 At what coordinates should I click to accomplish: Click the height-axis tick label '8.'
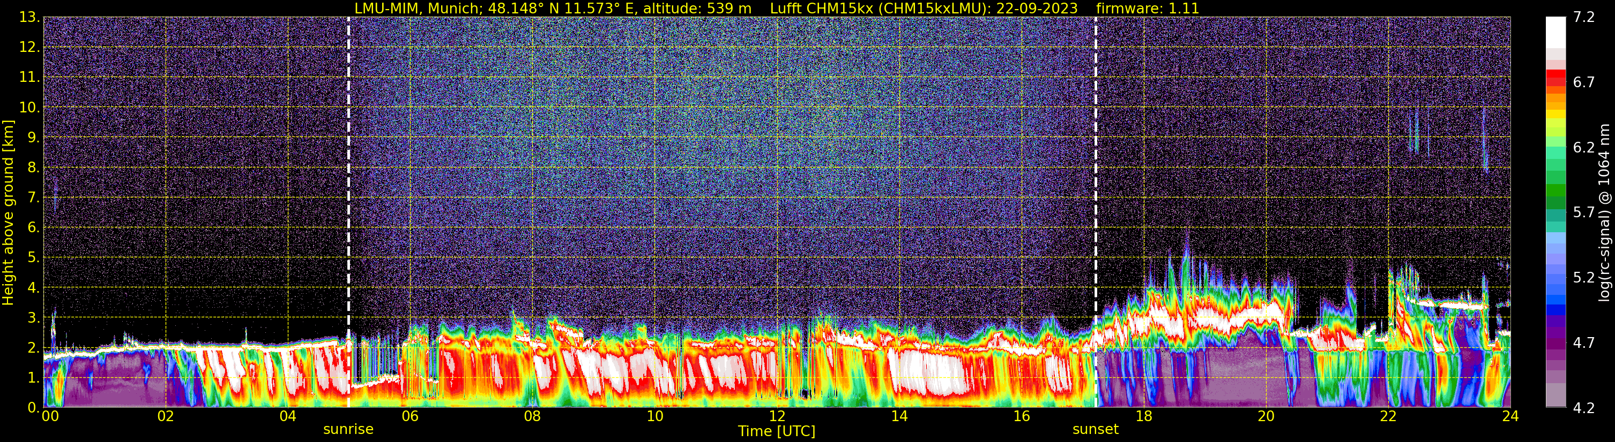tap(33, 168)
